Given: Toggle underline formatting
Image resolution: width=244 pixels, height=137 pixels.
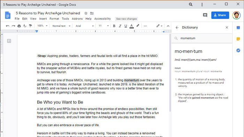Looking at the screenshot, I should [x=126, y=26].
